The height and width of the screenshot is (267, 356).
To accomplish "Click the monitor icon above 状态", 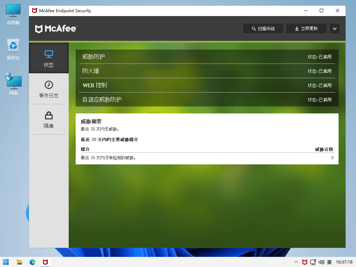I will tap(49, 54).
